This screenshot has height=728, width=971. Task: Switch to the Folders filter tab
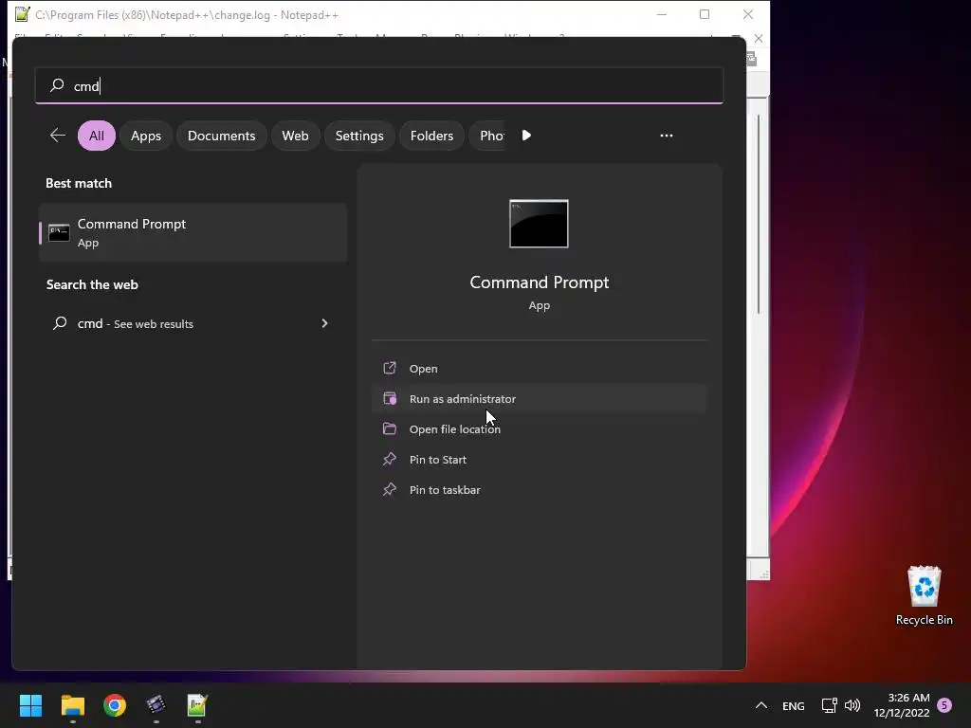tap(431, 136)
